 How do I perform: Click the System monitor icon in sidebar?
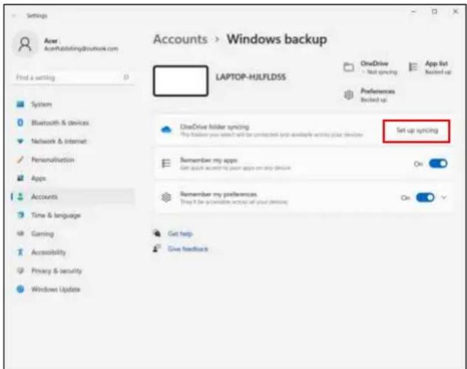[20, 104]
